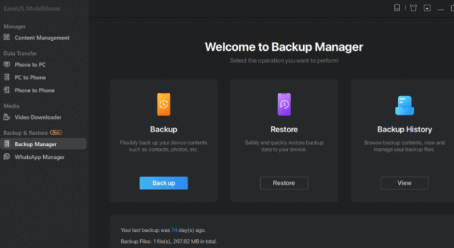Click the blue Backup History icon
The width and height of the screenshot is (454, 248).
click(x=404, y=105)
